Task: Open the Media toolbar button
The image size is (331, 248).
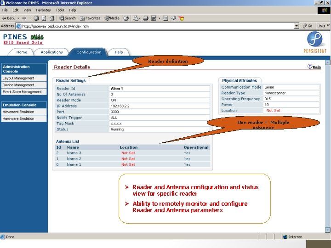Action: pos(112,18)
